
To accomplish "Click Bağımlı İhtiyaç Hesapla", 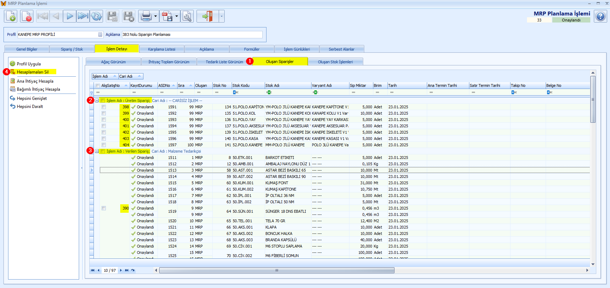I will 38,89.
